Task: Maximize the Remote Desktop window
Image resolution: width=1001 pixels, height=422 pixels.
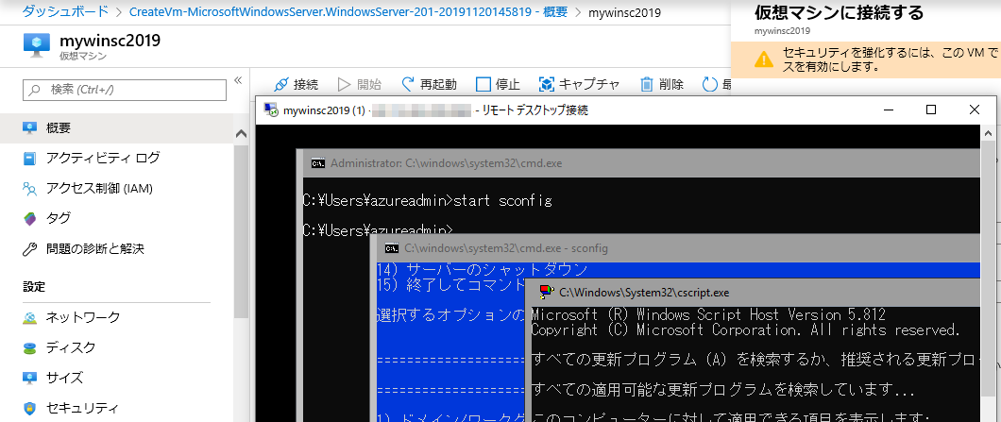Action: 931,110
